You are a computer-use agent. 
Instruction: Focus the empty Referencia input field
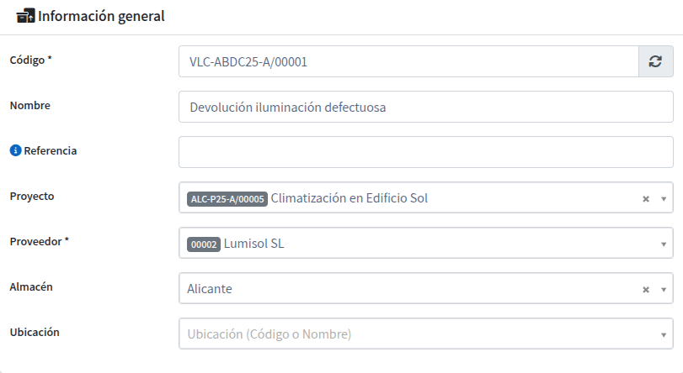coord(426,152)
